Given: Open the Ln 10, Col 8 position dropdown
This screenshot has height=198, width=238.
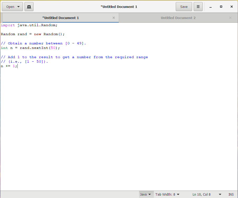Looking at the screenshot, I should click(x=207, y=194).
